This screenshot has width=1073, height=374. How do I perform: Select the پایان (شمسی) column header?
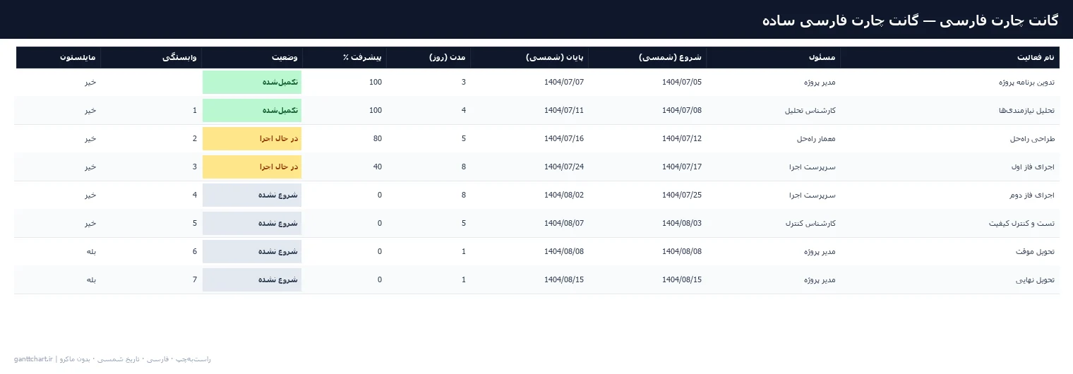tap(529, 57)
